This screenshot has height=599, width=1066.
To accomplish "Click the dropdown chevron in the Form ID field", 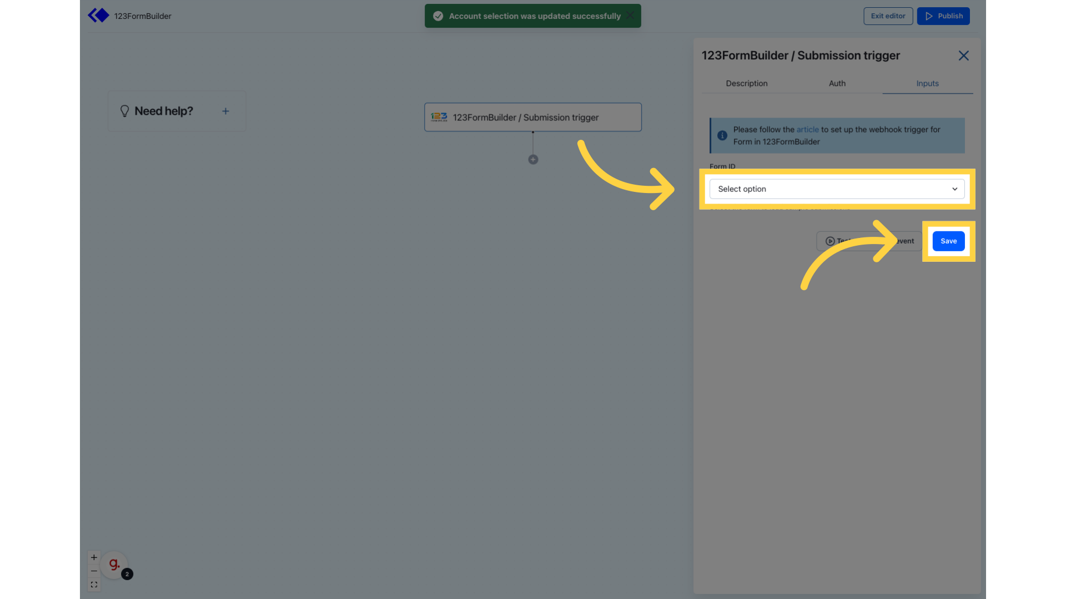I will pos(954,189).
